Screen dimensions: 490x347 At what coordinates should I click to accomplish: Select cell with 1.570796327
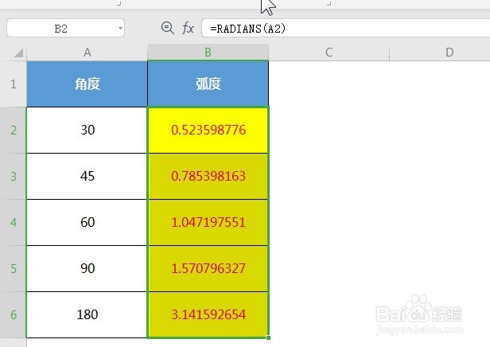(208, 268)
